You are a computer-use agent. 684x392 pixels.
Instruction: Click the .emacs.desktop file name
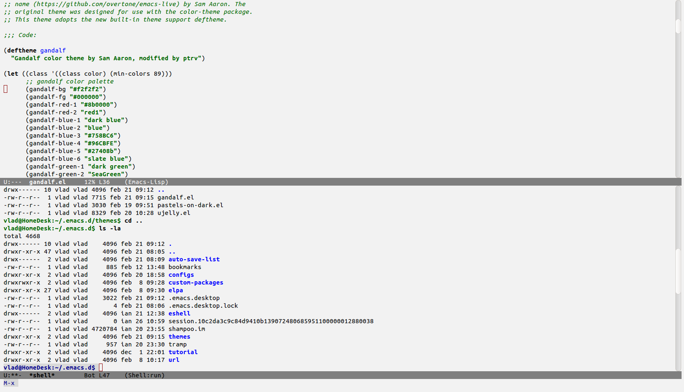pyautogui.click(x=194, y=298)
